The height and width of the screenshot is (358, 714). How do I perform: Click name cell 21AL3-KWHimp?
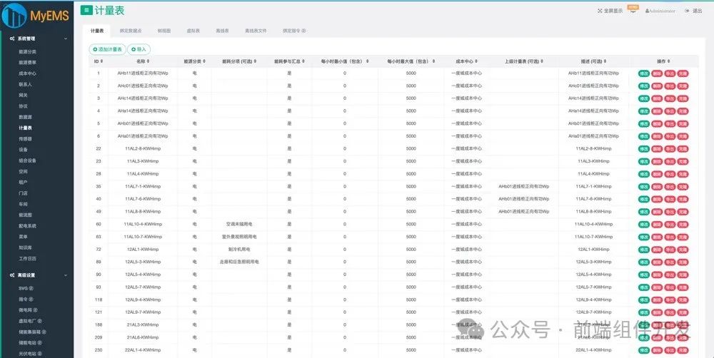pos(143,324)
